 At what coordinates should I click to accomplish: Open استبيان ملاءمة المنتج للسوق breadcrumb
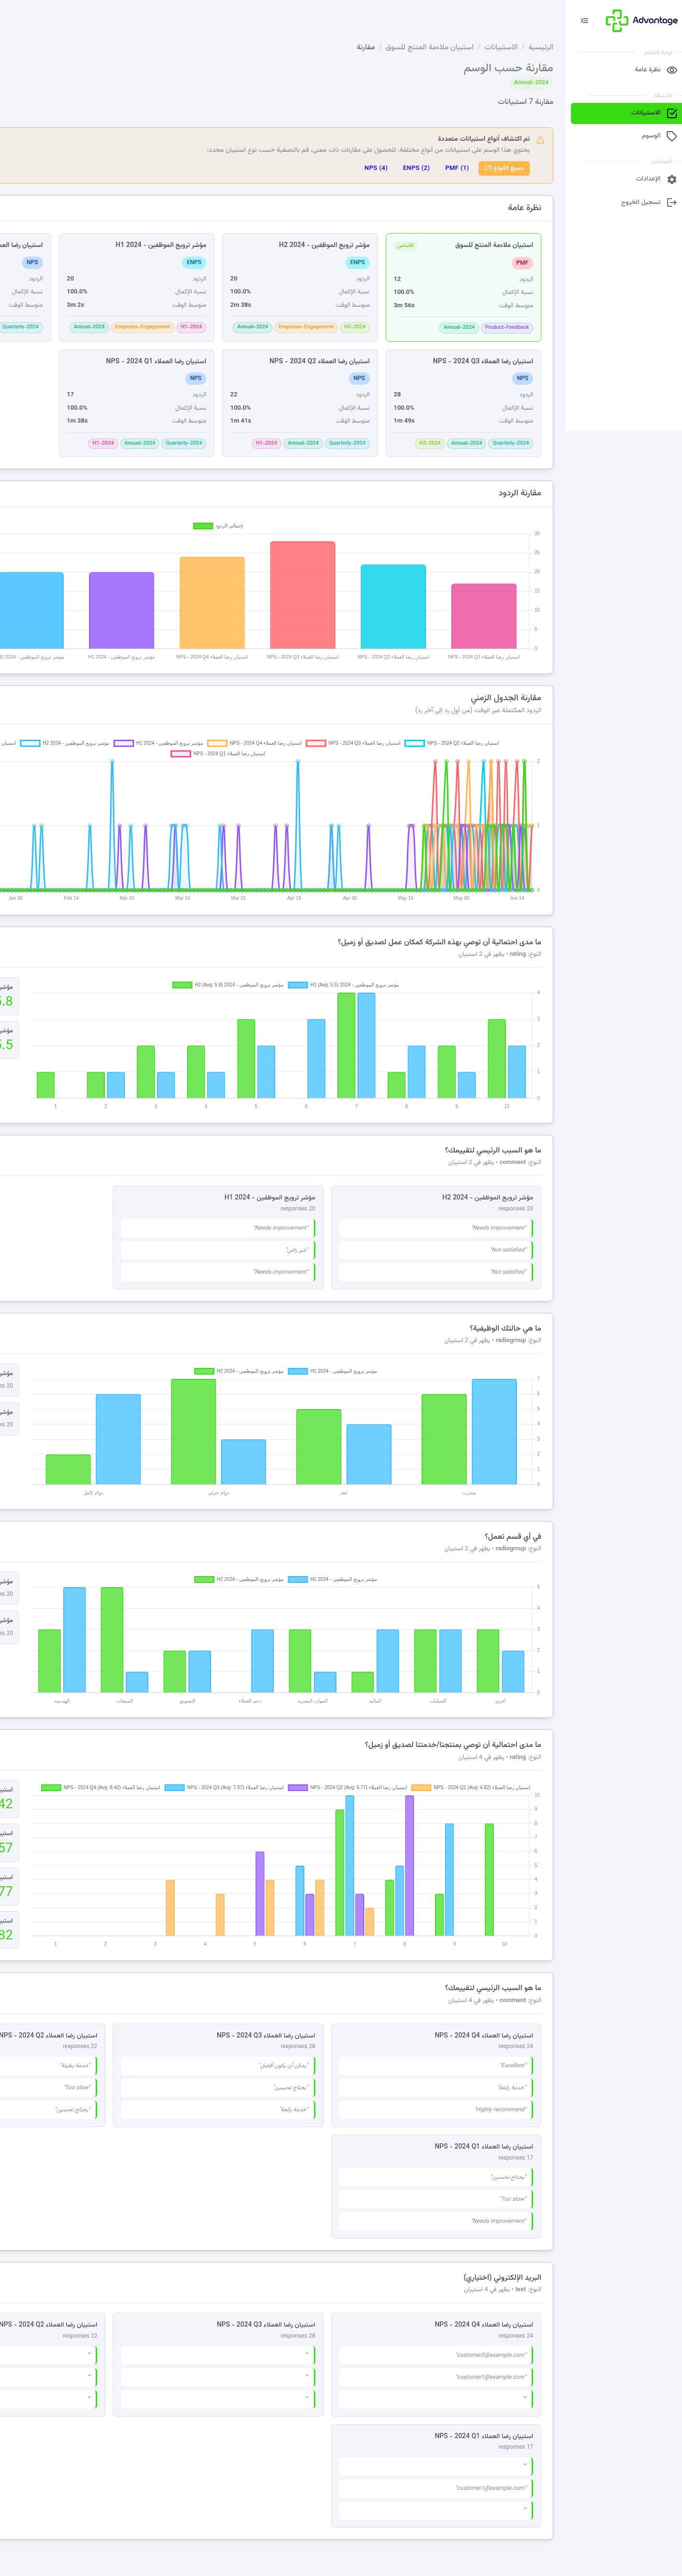[430, 47]
